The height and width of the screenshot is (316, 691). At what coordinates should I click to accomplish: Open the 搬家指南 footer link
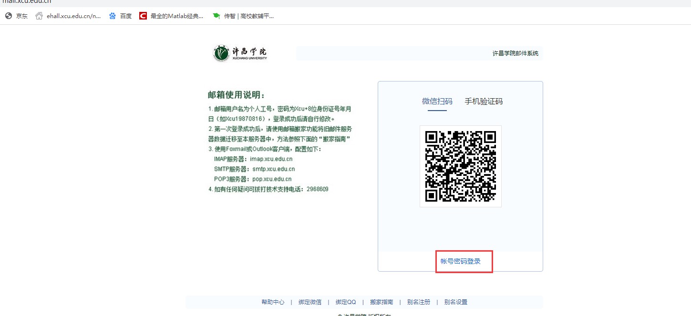(x=382, y=302)
